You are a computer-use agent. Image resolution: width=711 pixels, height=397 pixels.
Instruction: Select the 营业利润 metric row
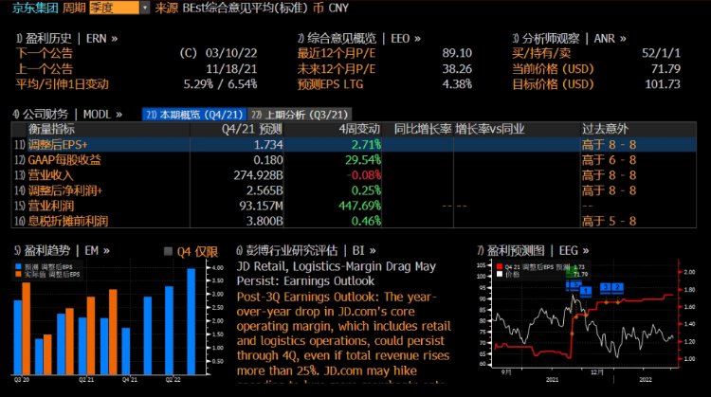tap(354, 206)
